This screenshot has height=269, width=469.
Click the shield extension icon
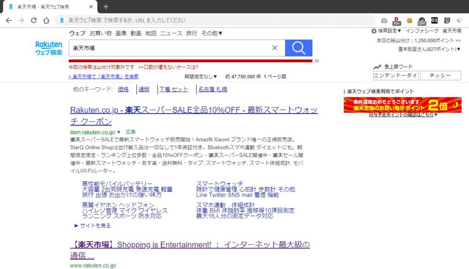point(447,21)
